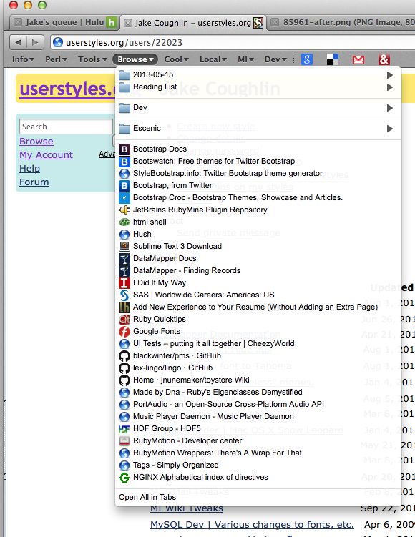Switch to the 85961-after.png tab
415x537 pixels.
(x=343, y=23)
